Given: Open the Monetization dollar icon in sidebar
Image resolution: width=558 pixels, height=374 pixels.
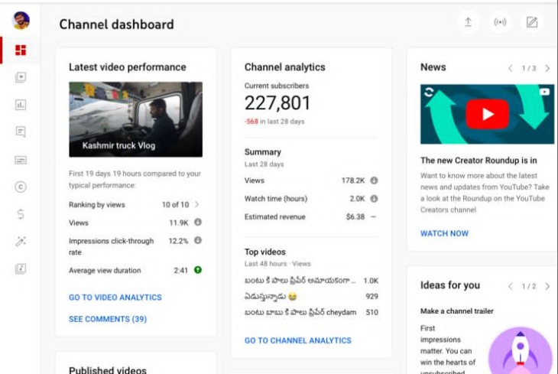Looking at the screenshot, I should 21,214.
